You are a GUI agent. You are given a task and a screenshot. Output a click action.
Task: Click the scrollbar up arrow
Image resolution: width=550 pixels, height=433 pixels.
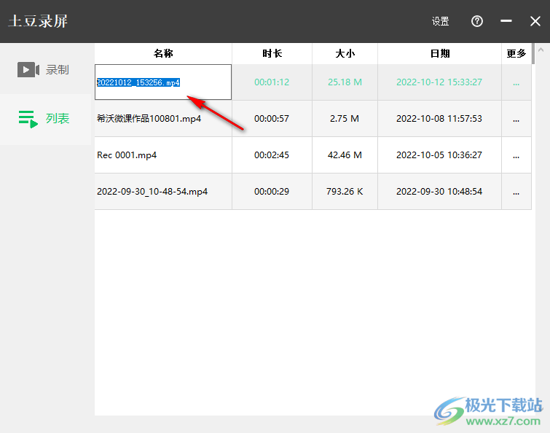pos(541,50)
